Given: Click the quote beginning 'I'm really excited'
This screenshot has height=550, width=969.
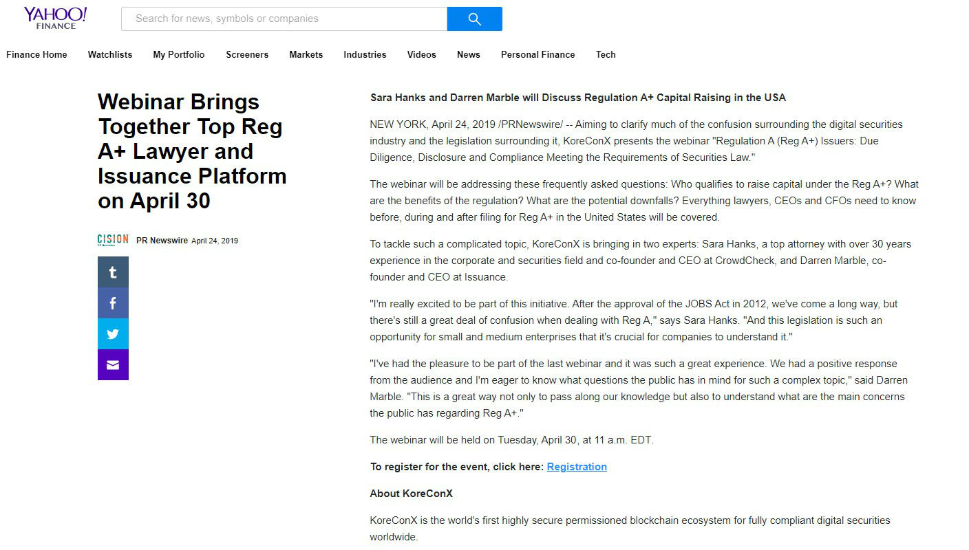Looking at the screenshot, I should (x=634, y=320).
